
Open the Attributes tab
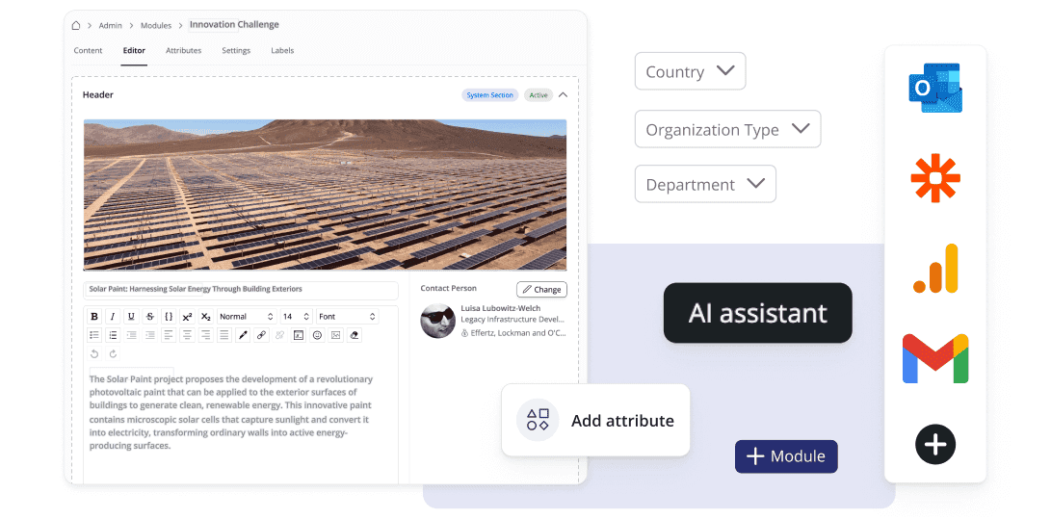184,51
